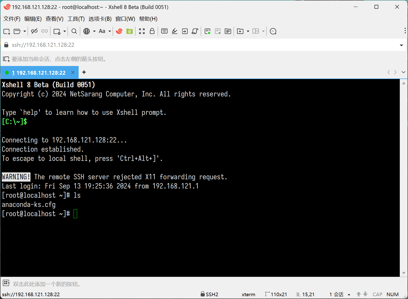The width and height of the screenshot is (408, 299).
Task: Open session properties icon
Action: (57, 31)
